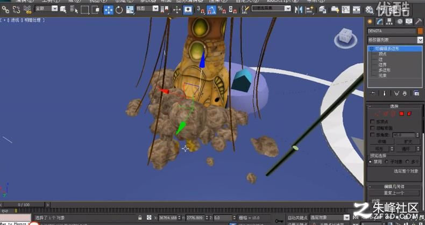Image resolution: width=425 pixels, height=225 pixels.
Task: Switch to the Utilities panel tab
Action: [x=419, y=21]
